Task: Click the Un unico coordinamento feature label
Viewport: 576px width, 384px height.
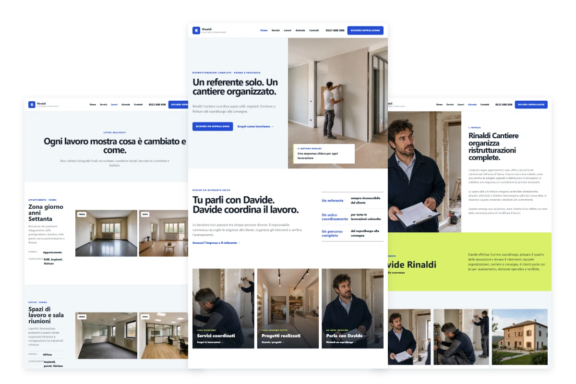Action: click(335, 217)
